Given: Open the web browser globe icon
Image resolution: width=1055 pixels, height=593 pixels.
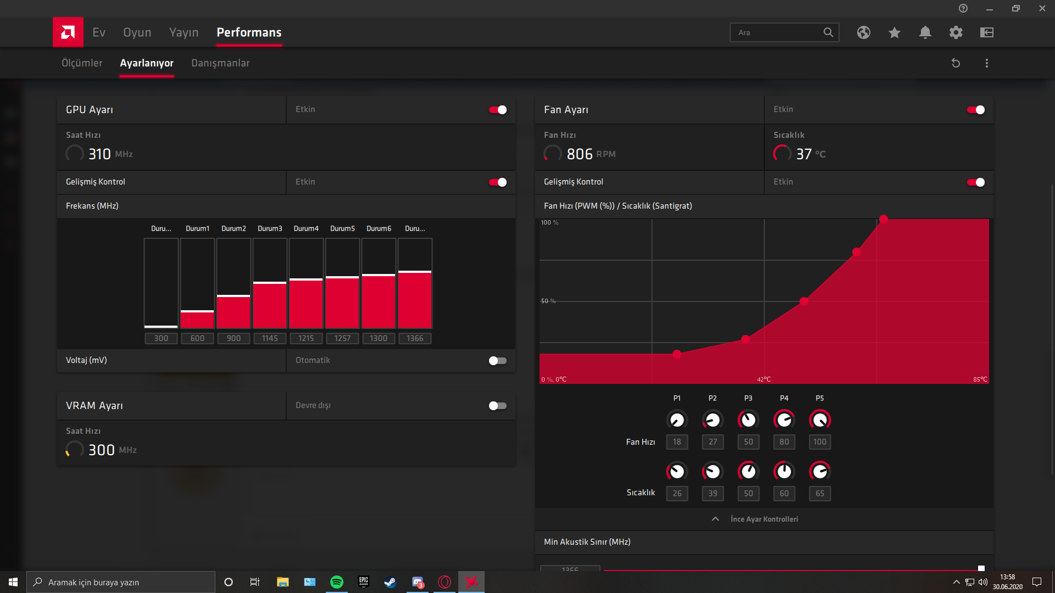Looking at the screenshot, I should point(864,32).
